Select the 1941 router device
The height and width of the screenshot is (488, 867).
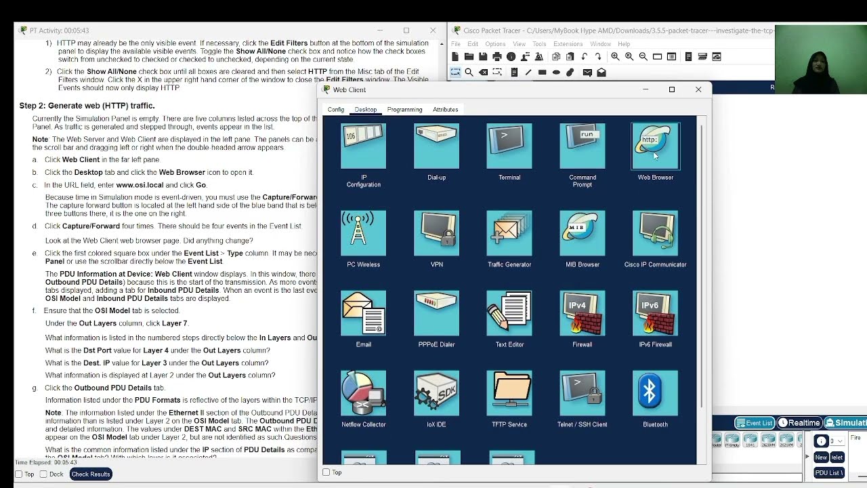point(750,441)
